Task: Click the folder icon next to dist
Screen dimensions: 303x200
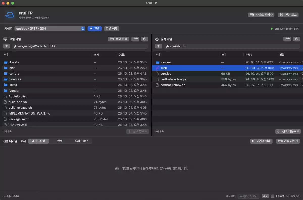Action: pos(6,68)
